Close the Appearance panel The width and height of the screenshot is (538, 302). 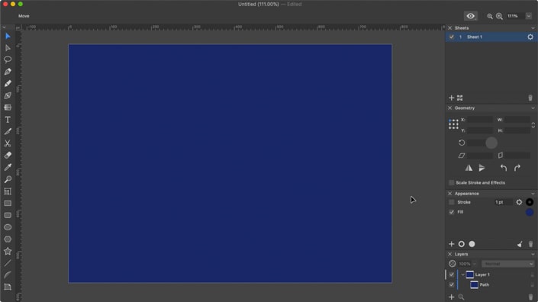(x=449, y=194)
